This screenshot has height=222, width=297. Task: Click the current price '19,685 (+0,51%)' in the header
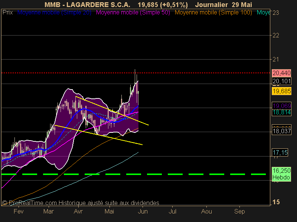(163, 5)
